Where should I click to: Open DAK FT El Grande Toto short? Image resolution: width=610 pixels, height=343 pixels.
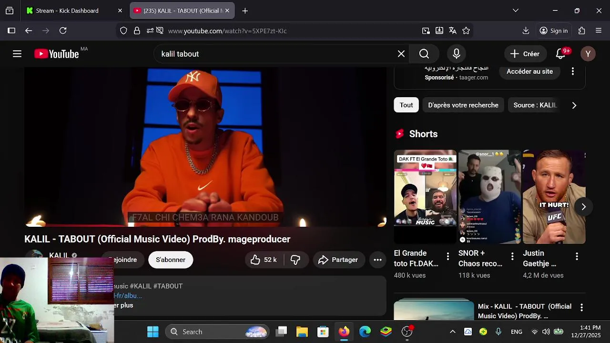tap(425, 197)
